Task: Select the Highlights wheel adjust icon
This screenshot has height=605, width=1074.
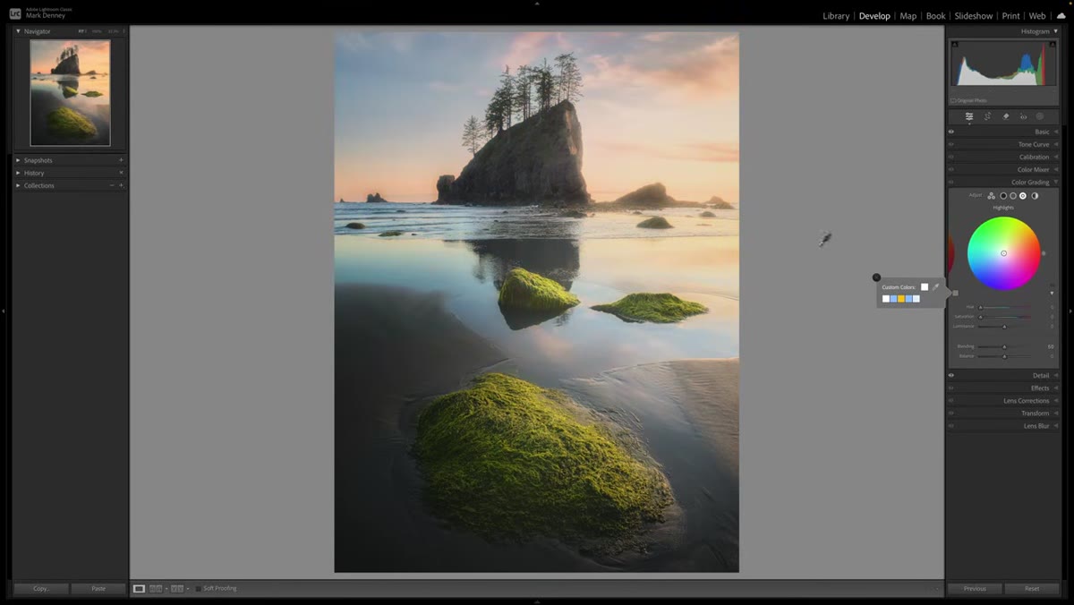Action: coord(1023,195)
